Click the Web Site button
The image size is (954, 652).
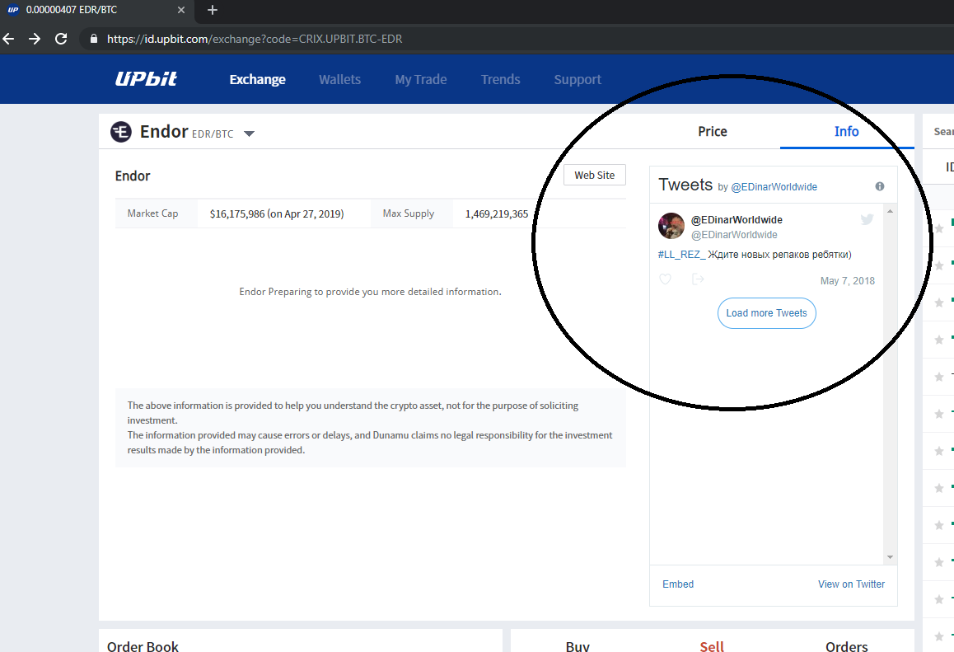595,176
